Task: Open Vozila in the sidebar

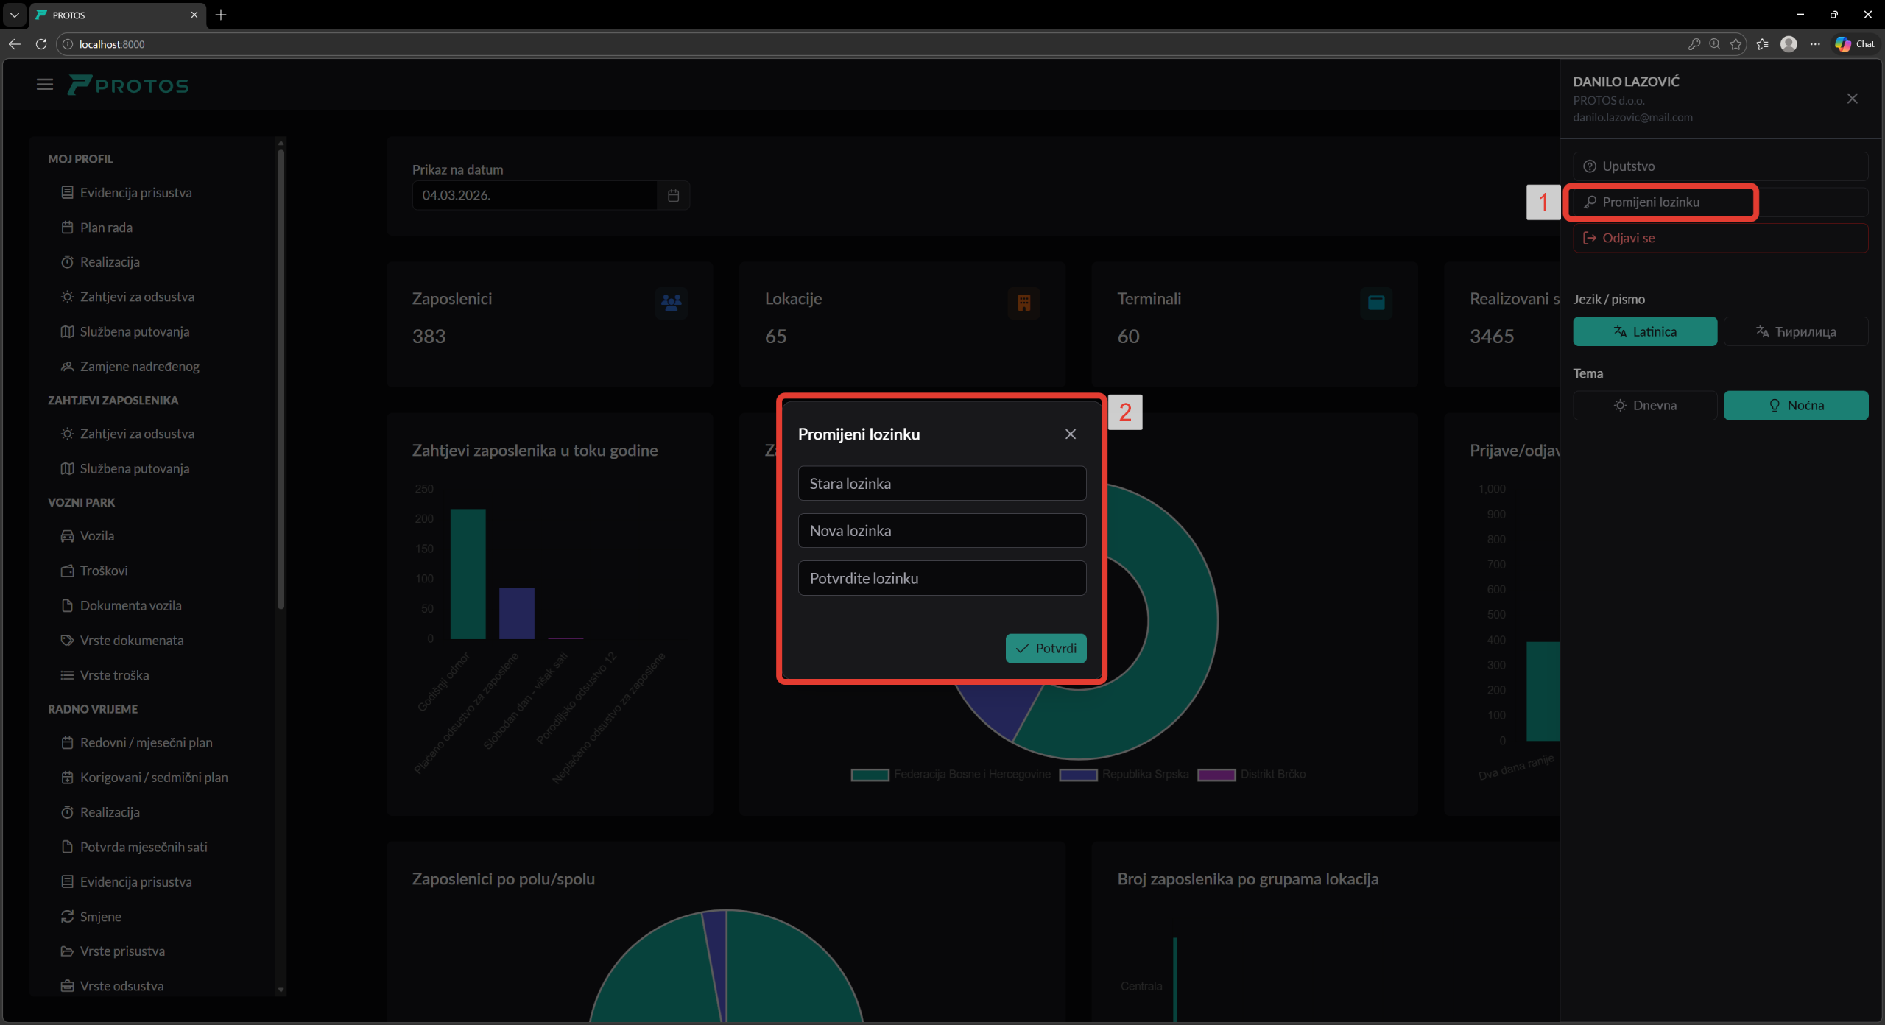Action: [x=96, y=536]
